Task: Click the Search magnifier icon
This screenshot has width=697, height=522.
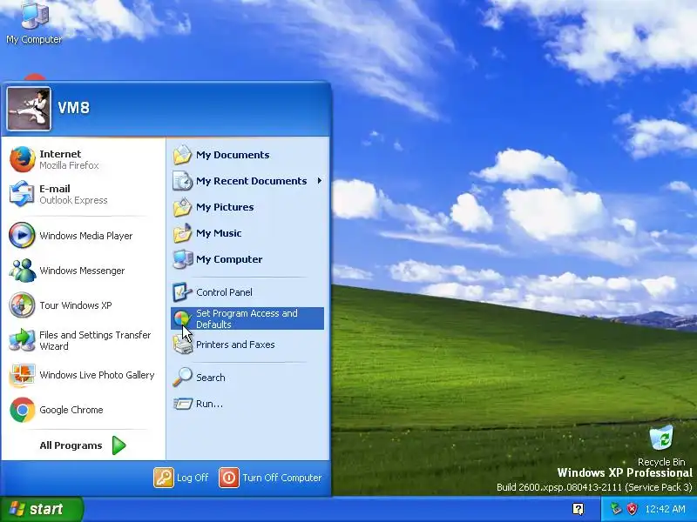Action: 182,378
